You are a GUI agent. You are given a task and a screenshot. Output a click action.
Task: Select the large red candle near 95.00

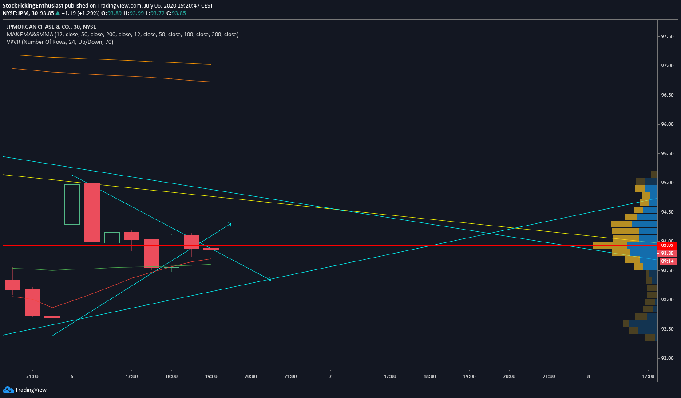pos(92,212)
